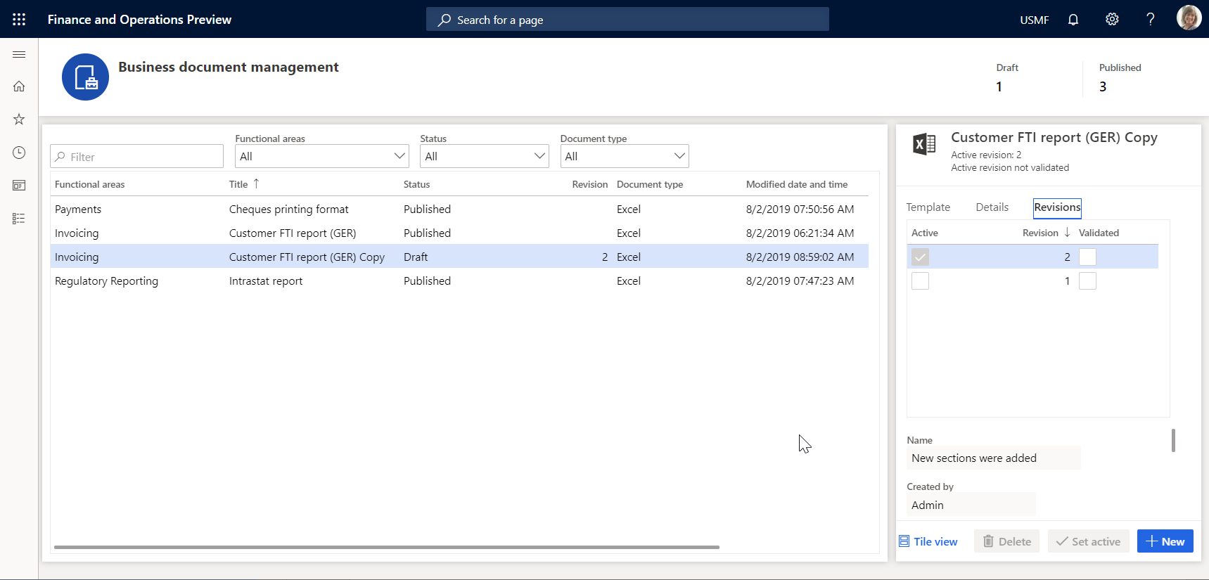Click the Published count tile
The height and width of the screenshot is (580, 1209).
point(1120,77)
